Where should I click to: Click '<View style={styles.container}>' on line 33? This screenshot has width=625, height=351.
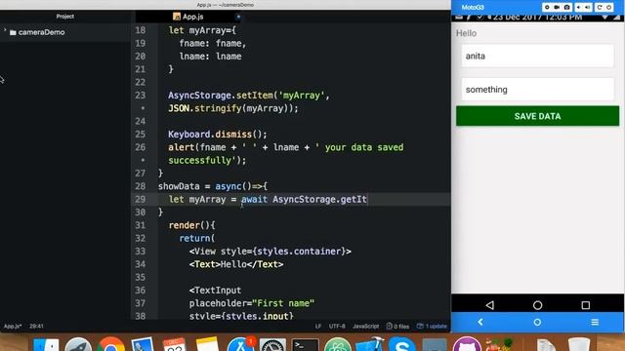[x=271, y=252]
